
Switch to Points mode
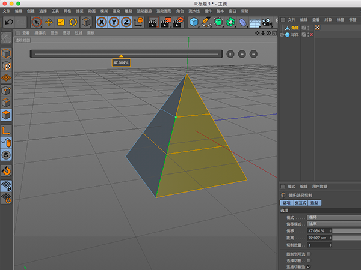point(6,91)
